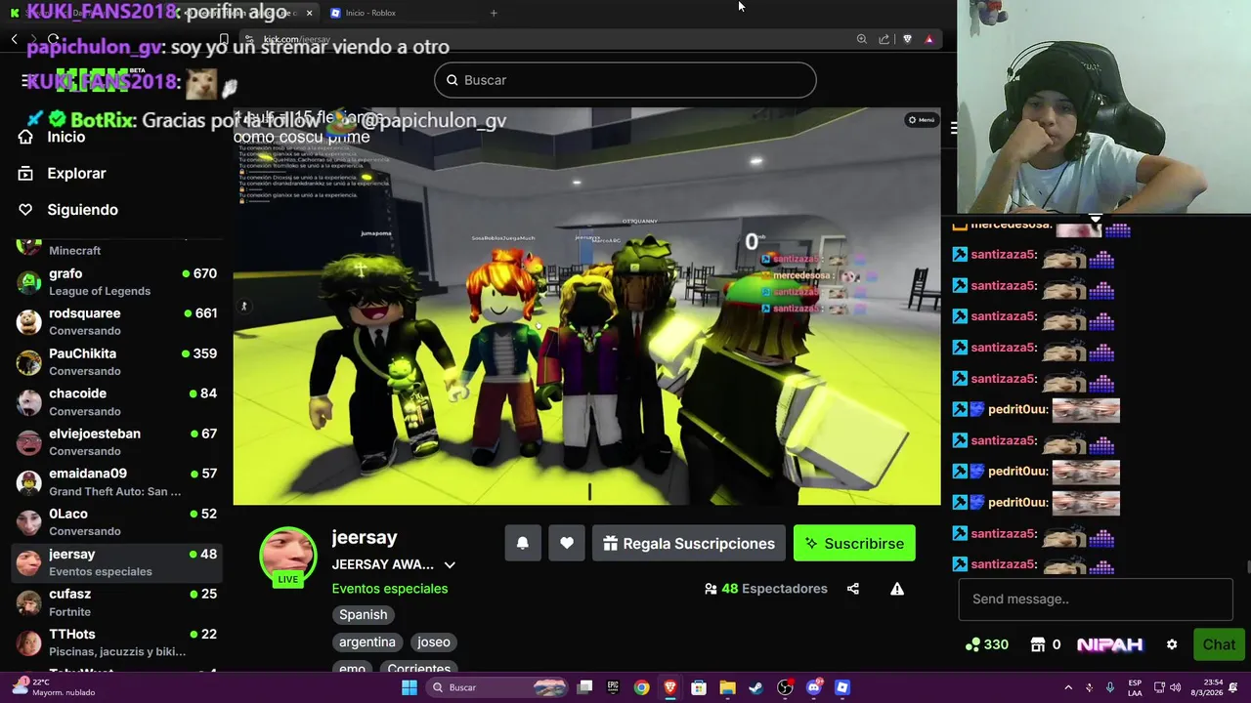
Task: Expand the JEERSAY AWA... stream title chevron
Action: point(450,564)
